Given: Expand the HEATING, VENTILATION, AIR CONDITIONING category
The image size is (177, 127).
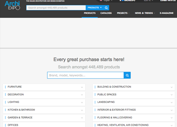Looking at the screenshot, I should pyautogui.click(x=134, y=125).
